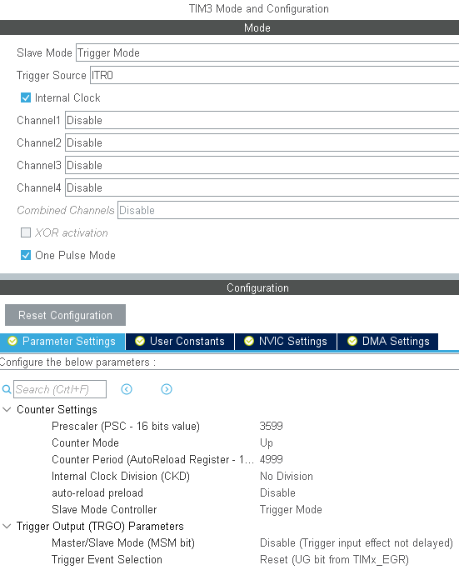The height and width of the screenshot is (575, 459).
Task: Toggle the Internal Clock checkbox
Action: pos(26,97)
